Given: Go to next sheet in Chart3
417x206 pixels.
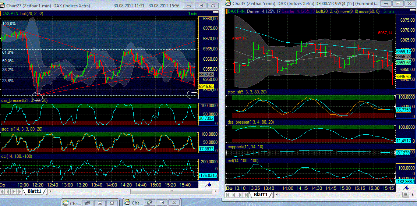Looking at the screenshot, I should (x=240, y=195).
